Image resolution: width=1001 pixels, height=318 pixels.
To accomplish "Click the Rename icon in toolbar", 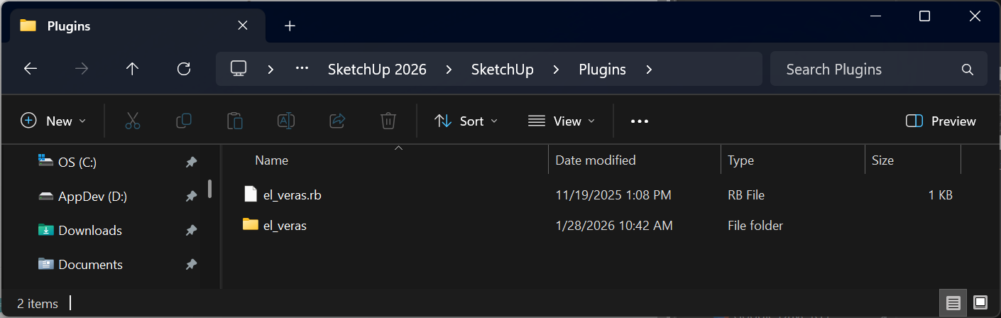I will (x=286, y=121).
